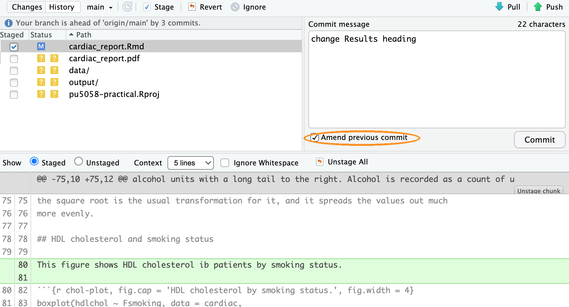Click first untracked status icon for data/ row
The width and height of the screenshot is (569, 307).
tap(41, 70)
